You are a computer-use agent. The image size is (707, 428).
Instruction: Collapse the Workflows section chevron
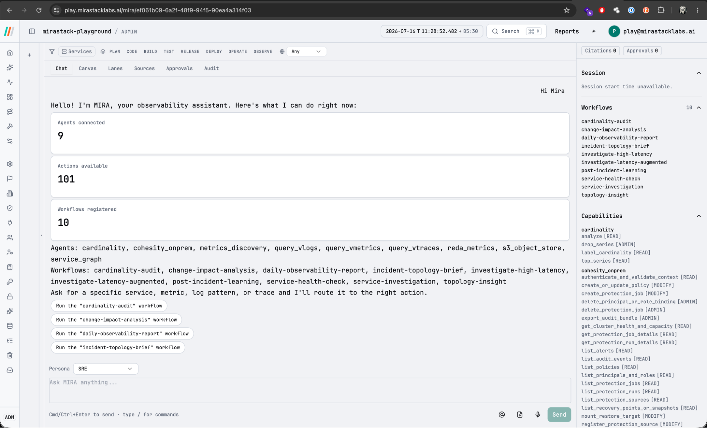pyautogui.click(x=699, y=107)
